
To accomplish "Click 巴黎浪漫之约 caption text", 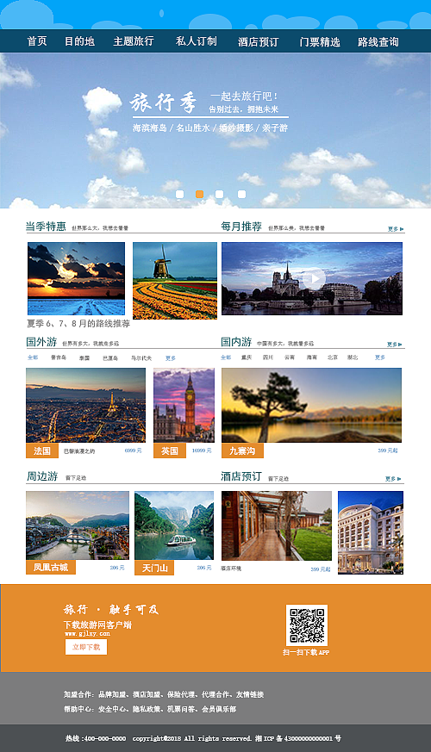I will point(79,451).
